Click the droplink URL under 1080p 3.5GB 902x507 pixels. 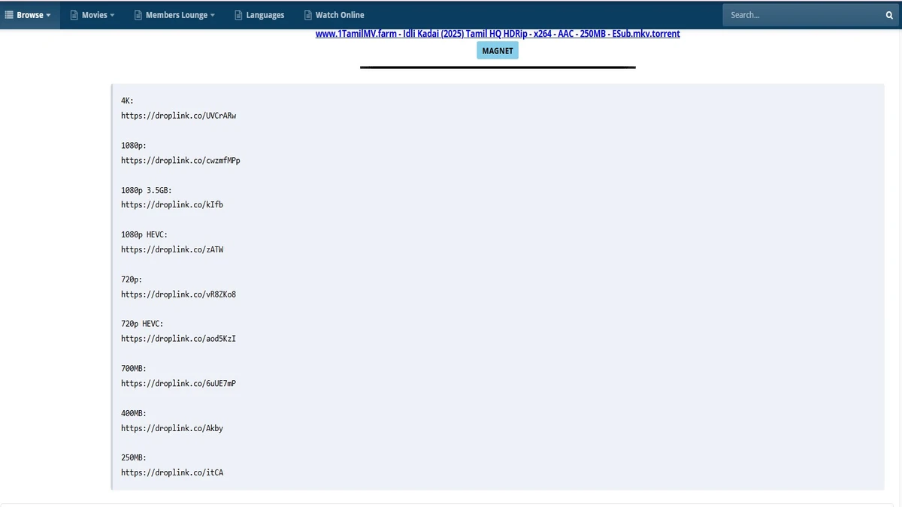coord(172,204)
